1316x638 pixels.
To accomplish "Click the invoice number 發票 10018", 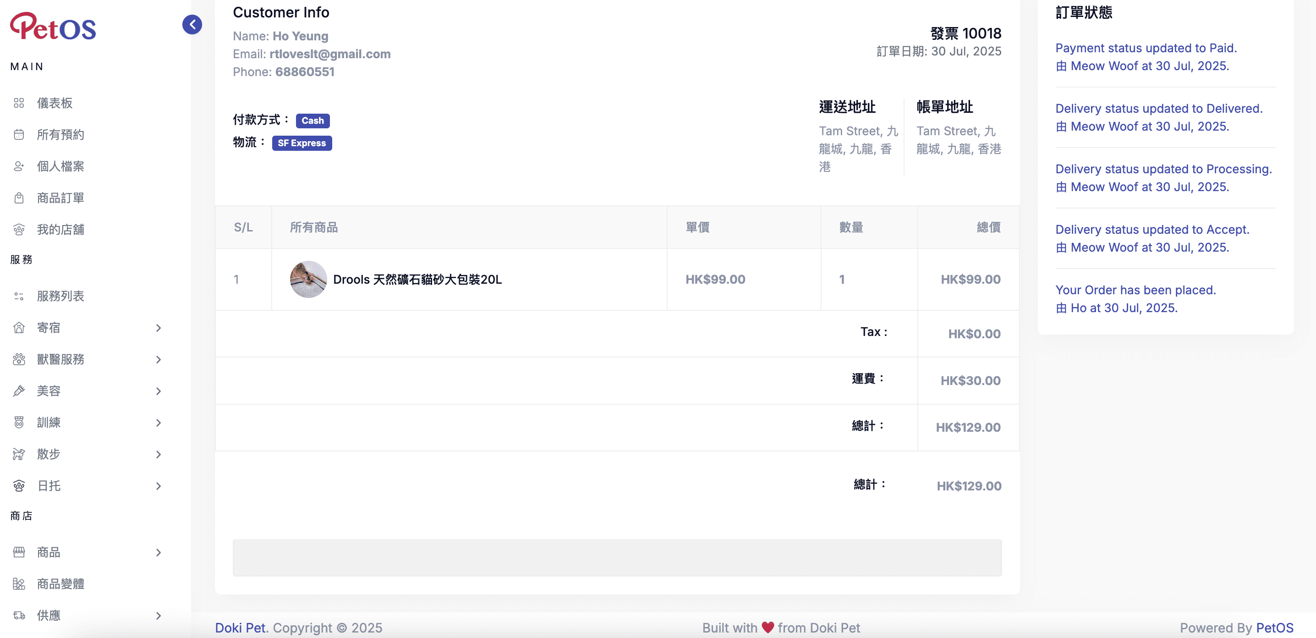I will tap(965, 33).
